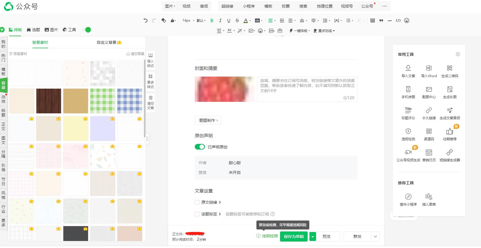
Task: Insert a table
Action: [373, 20]
